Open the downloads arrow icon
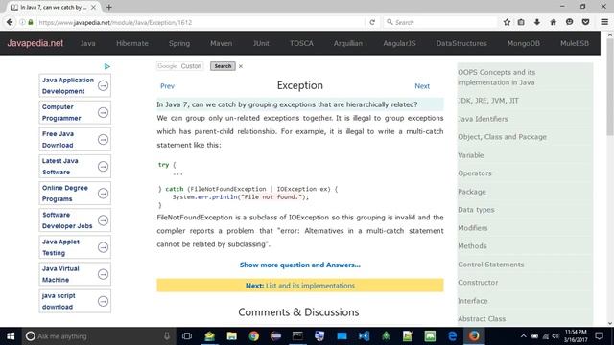This screenshot has width=614, height=345. (537, 22)
